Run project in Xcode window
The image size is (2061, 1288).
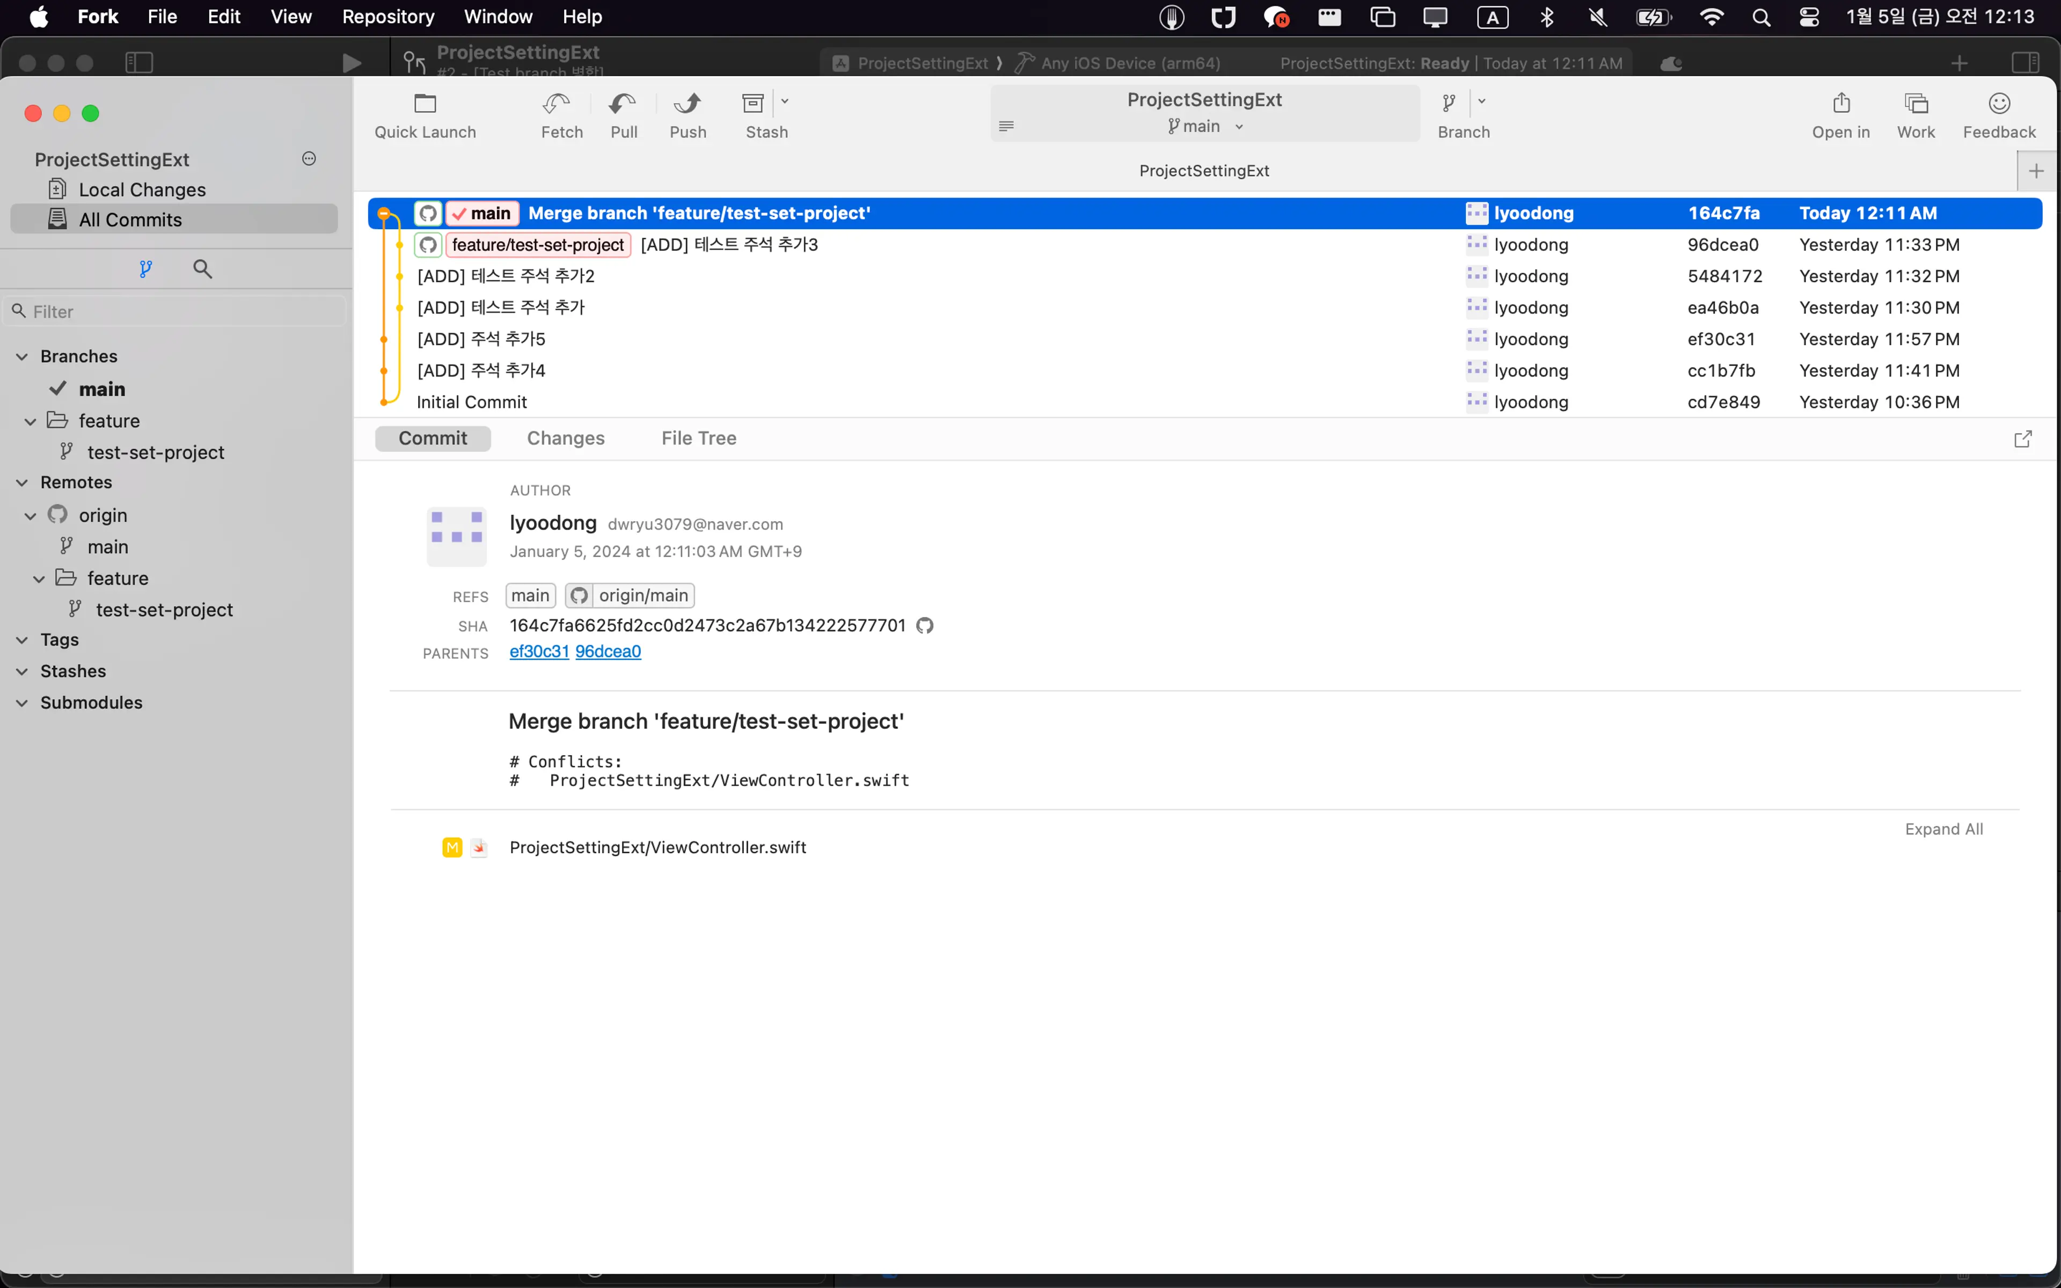pos(351,63)
